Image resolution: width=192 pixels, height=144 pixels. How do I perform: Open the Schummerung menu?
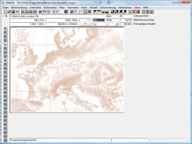point(108,7)
